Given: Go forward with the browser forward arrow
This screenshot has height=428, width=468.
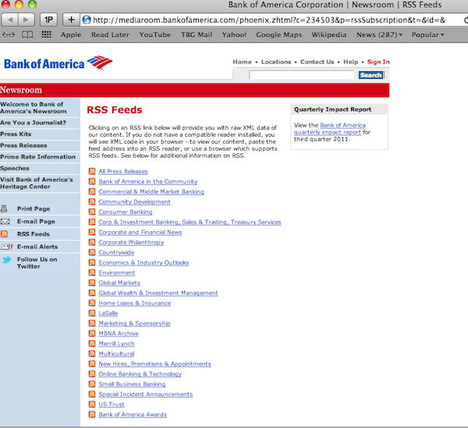Looking at the screenshot, I should point(27,20).
